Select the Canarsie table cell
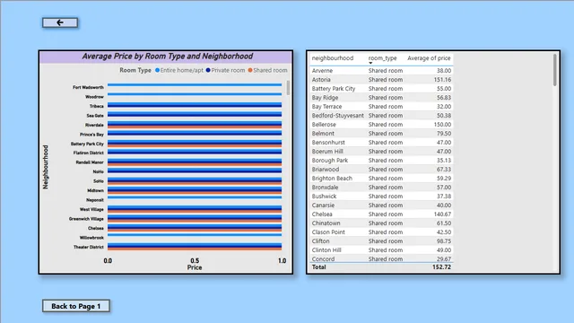This screenshot has height=323, width=574. click(323, 205)
